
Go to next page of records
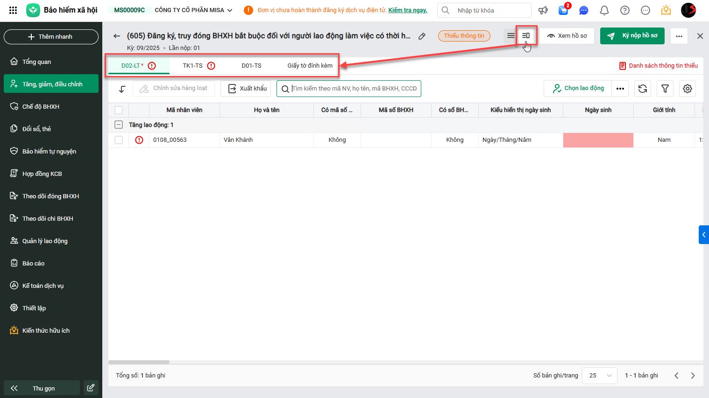[693, 376]
